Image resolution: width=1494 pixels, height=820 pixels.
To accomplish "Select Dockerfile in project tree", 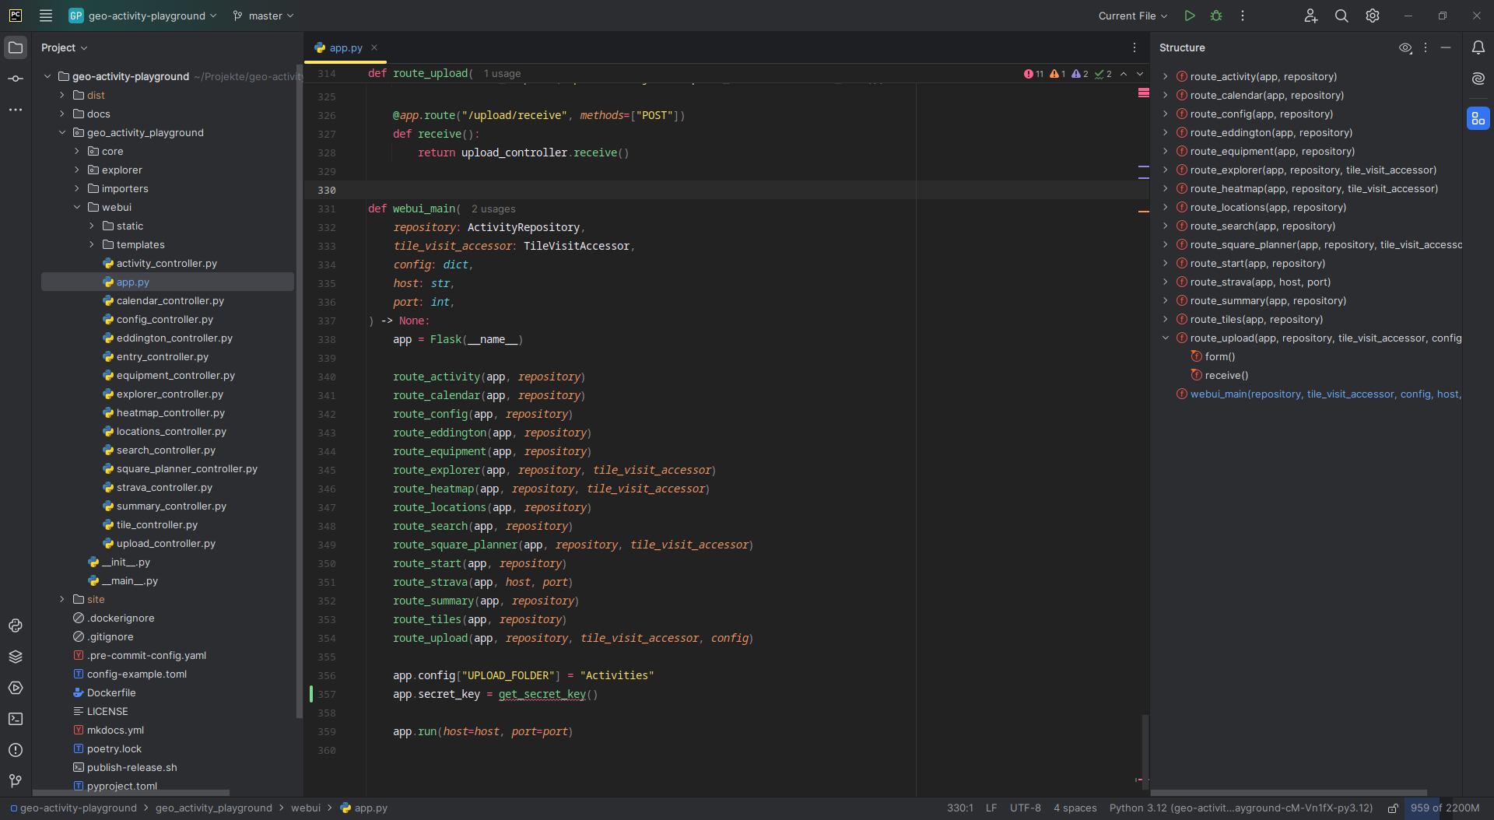I will (111, 692).
